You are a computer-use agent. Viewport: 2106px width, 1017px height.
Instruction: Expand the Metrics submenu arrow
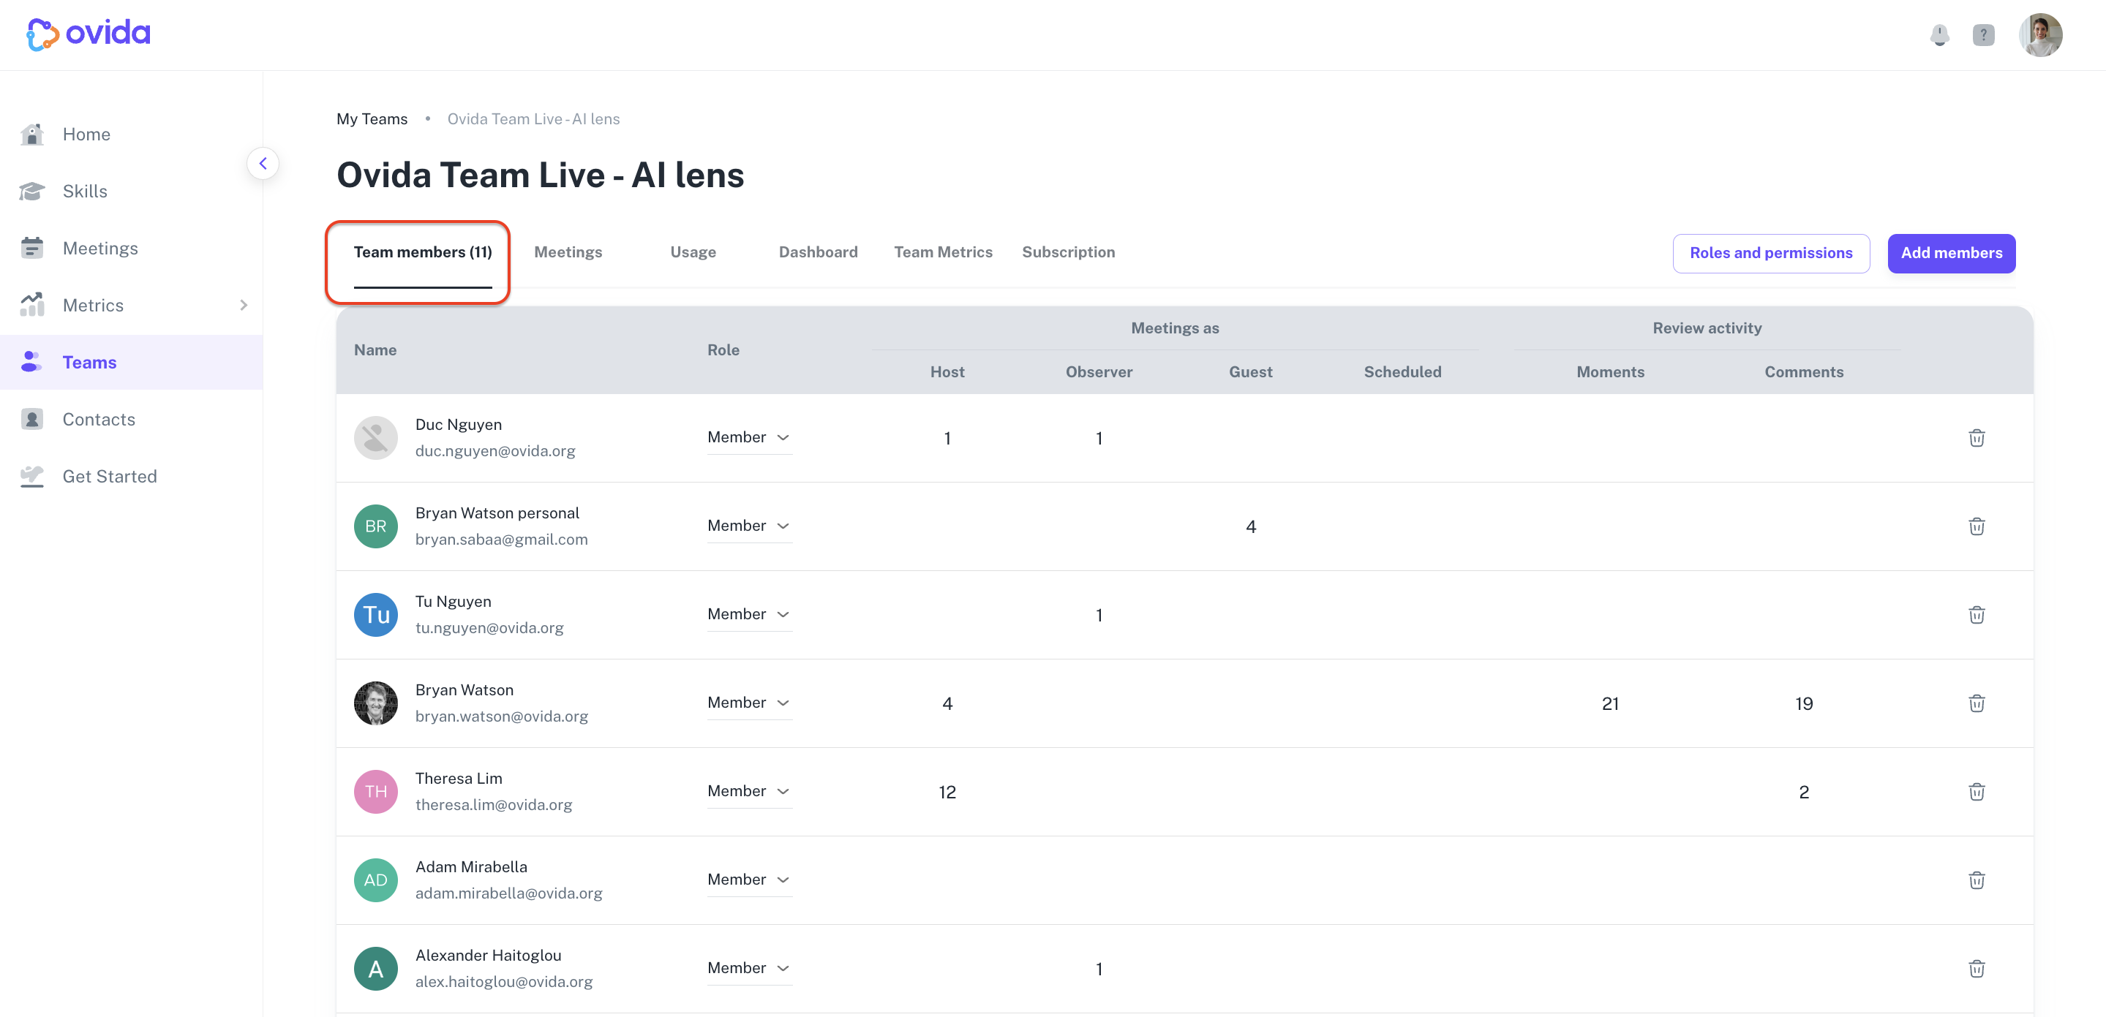click(x=244, y=305)
